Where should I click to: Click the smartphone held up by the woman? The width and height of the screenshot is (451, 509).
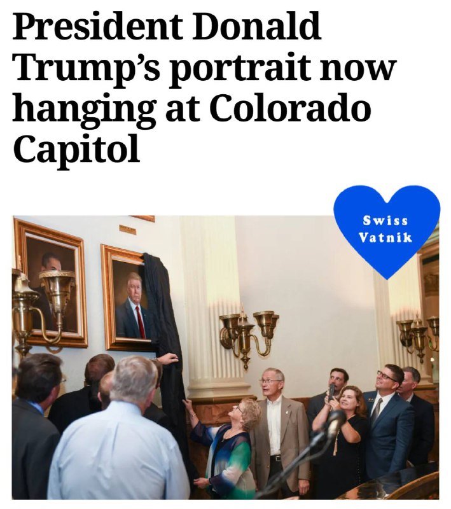point(331,392)
